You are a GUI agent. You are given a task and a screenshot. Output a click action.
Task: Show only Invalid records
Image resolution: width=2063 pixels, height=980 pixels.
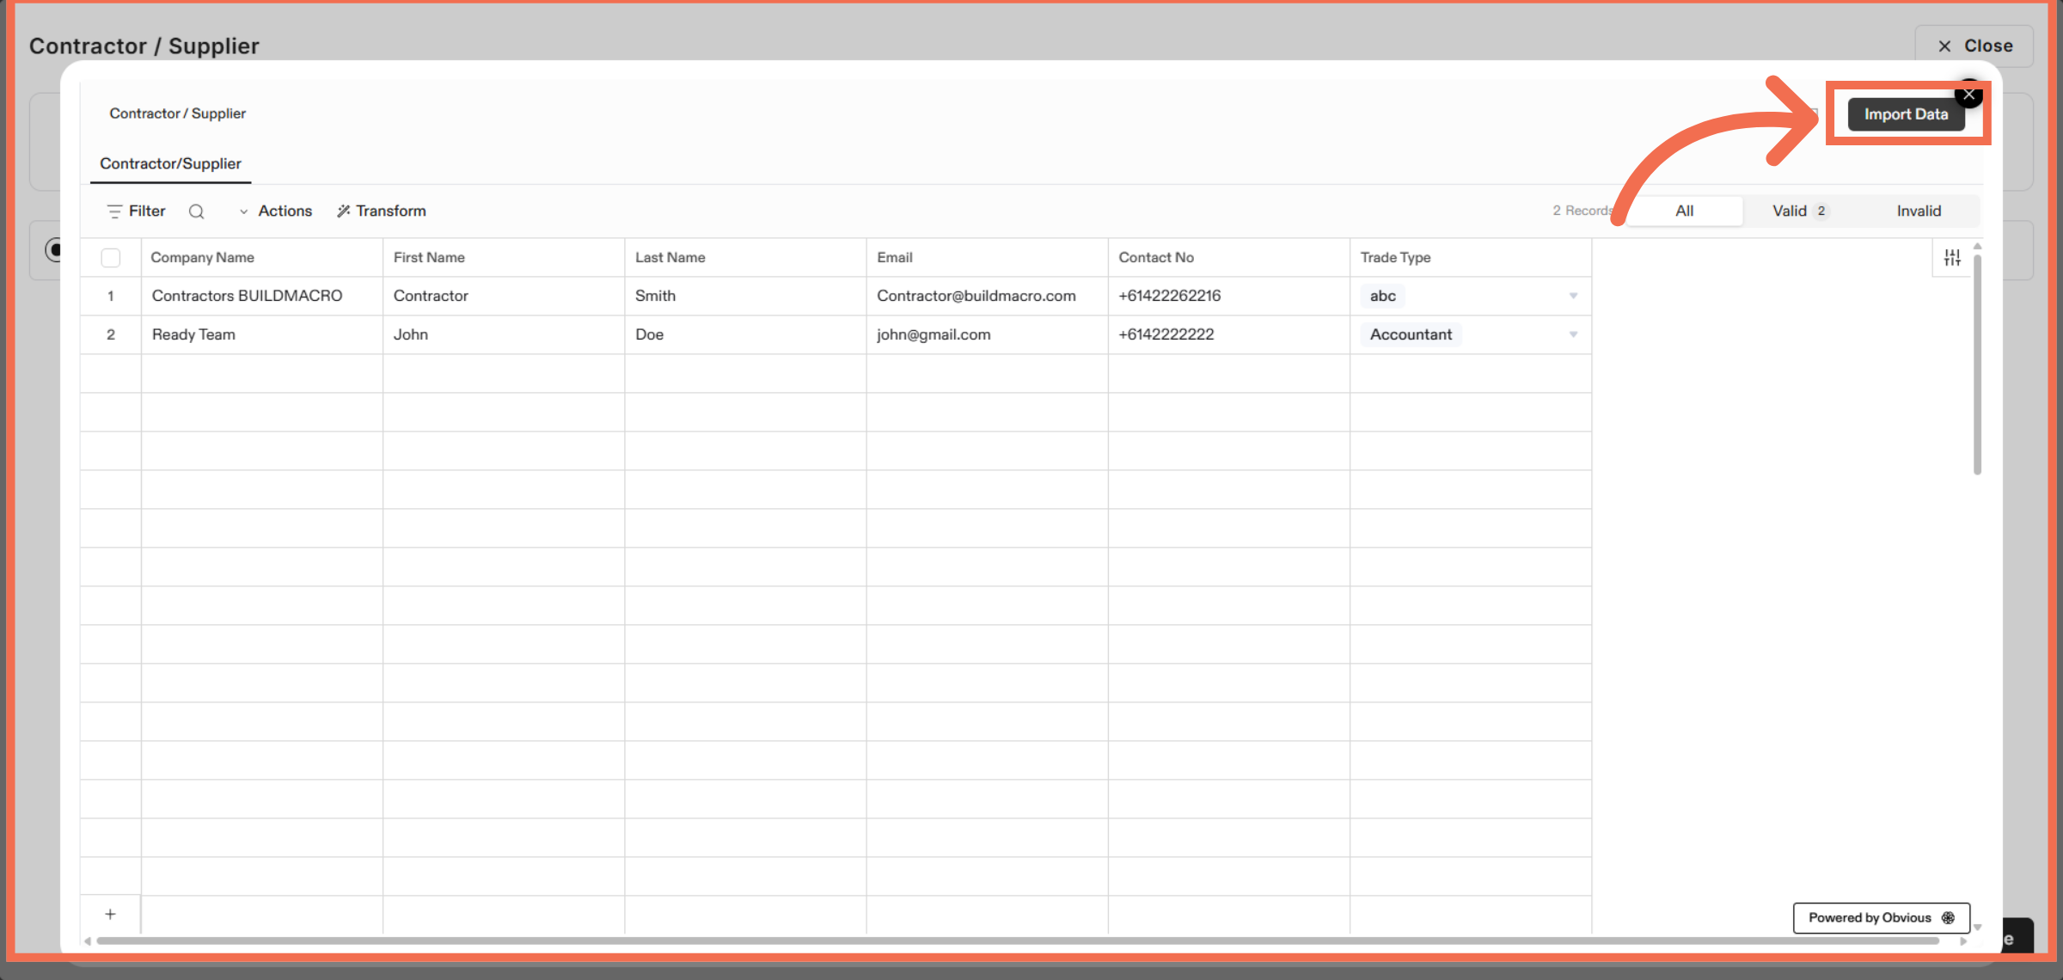(x=1919, y=211)
